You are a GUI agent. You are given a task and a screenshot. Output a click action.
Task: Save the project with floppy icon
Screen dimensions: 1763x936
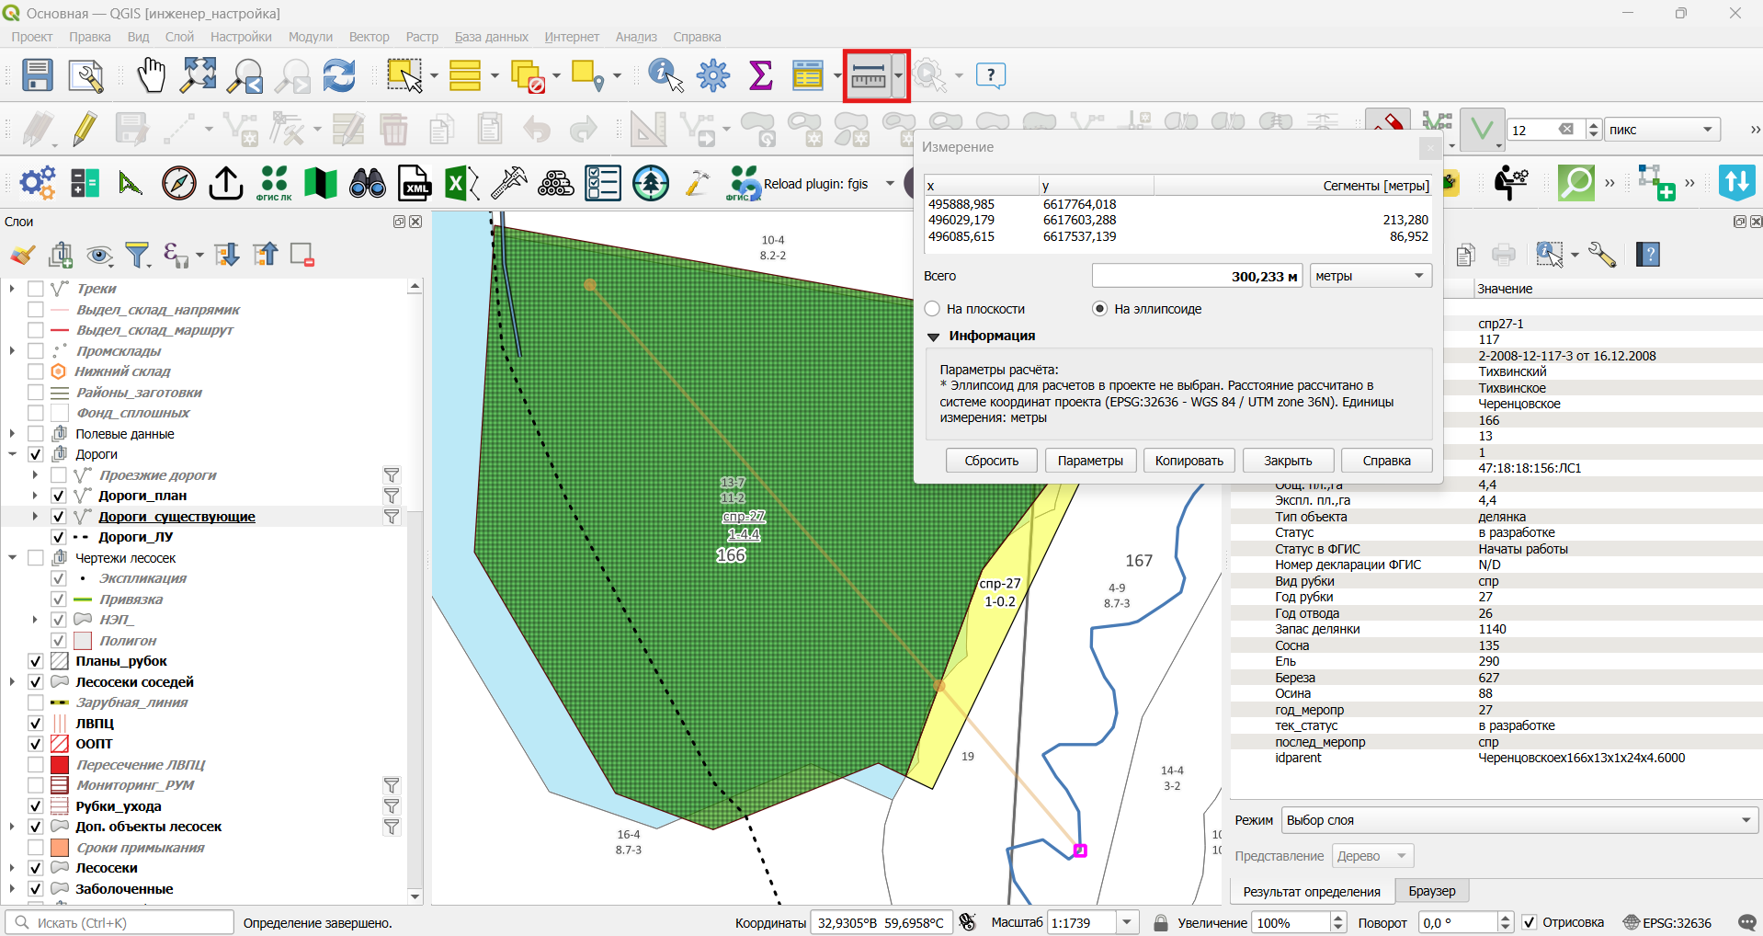(x=37, y=75)
